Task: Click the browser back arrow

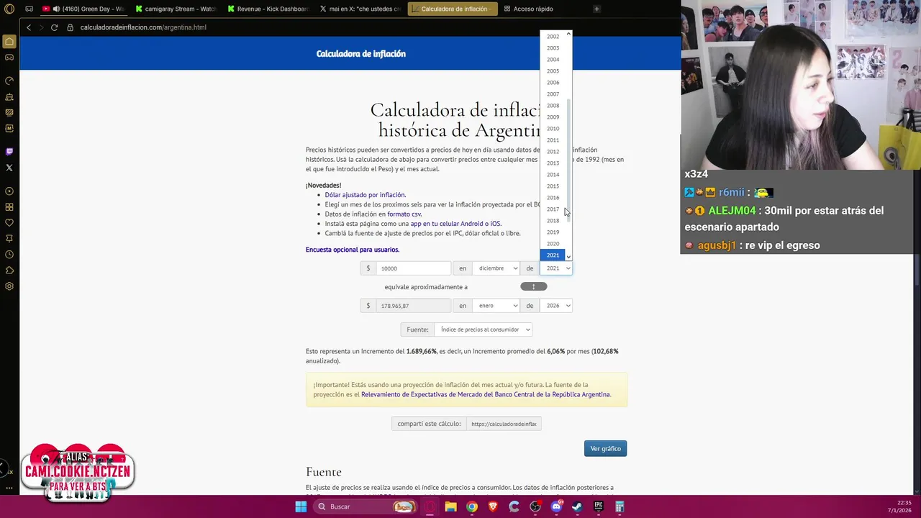Action: 29,27
